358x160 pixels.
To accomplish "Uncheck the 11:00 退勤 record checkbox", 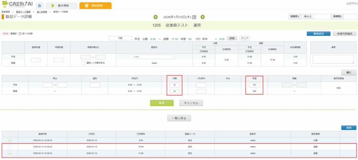I will tap(10, 153).
